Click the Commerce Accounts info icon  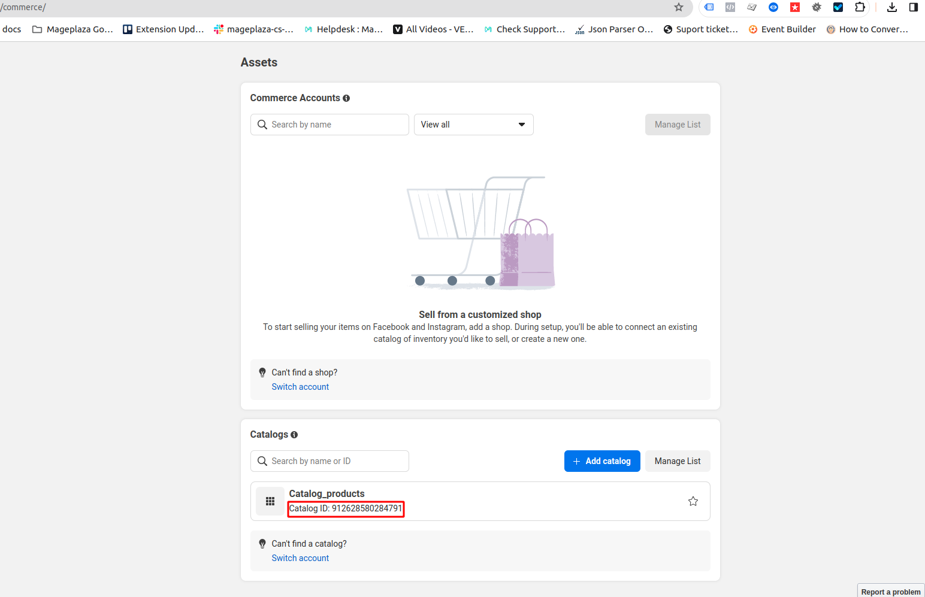pos(346,98)
